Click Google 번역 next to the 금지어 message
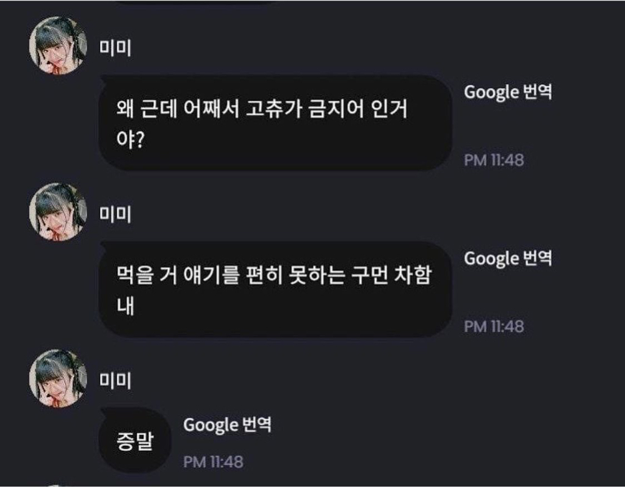The height and width of the screenshot is (487, 625). pos(508,92)
